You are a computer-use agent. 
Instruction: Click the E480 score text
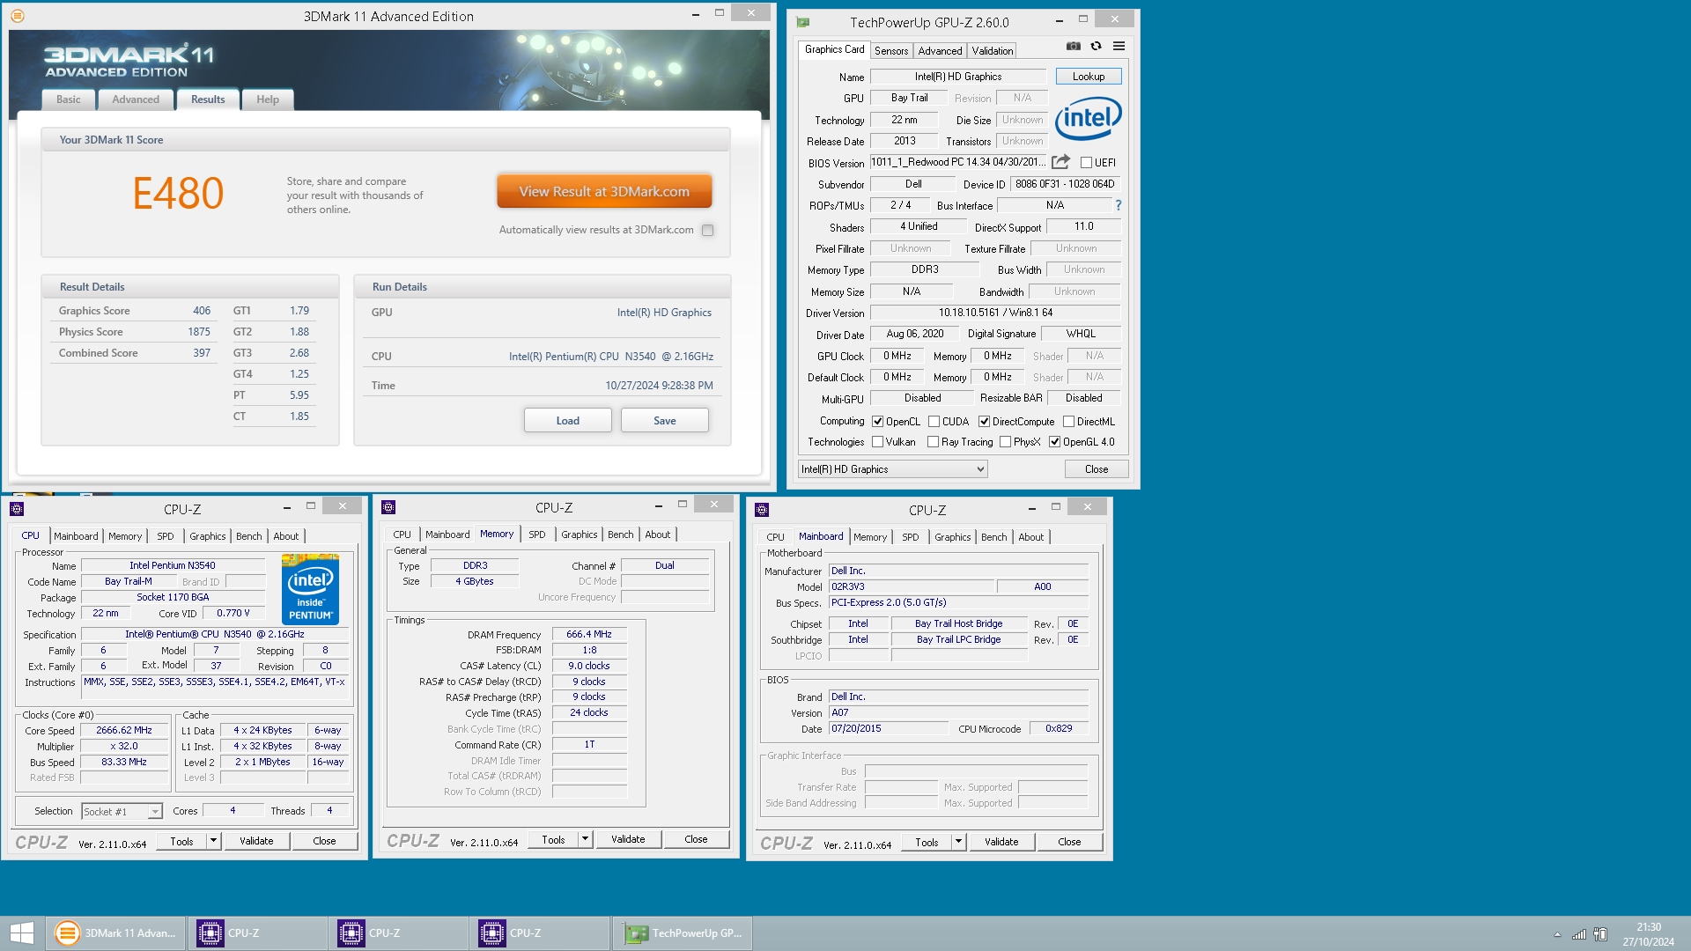(178, 193)
